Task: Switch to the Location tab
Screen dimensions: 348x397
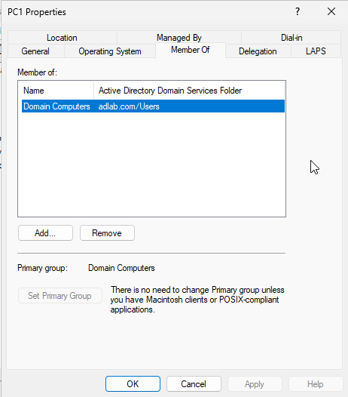Action: (62, 38)
